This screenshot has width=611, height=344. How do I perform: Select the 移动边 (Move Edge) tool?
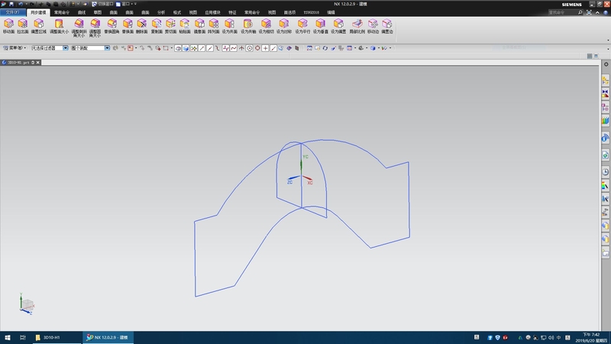coord(373,25)
